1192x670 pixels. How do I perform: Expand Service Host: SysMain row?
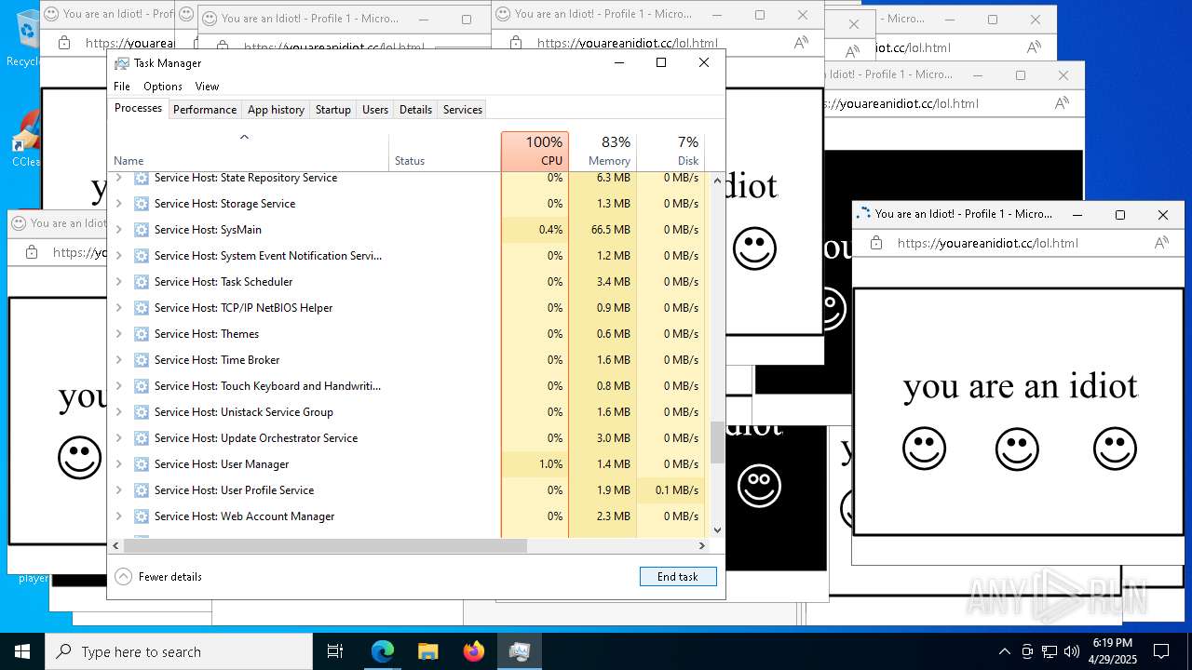(x=118, y=230)
